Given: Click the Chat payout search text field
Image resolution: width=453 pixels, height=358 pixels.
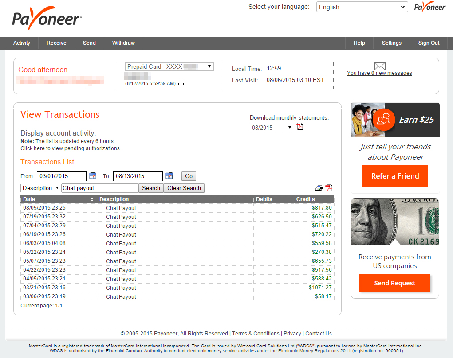Looking at the screenshot, I should tap(100, 188).
